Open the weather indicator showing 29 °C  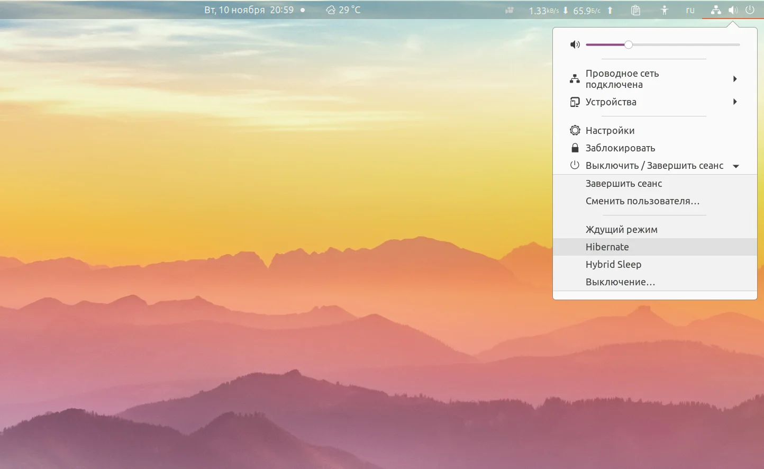click(343, 10)
